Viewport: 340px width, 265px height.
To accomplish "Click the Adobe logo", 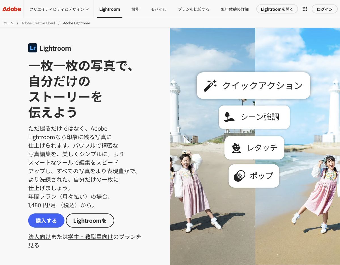I will (x=12, y=9).
